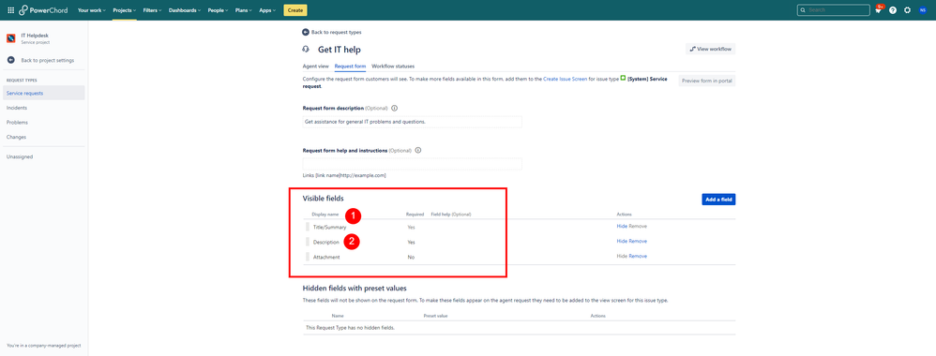This screenshot has height=356, width=936.
Task: Expand the Dashboards menu
Action: click(x=185, y=10)
